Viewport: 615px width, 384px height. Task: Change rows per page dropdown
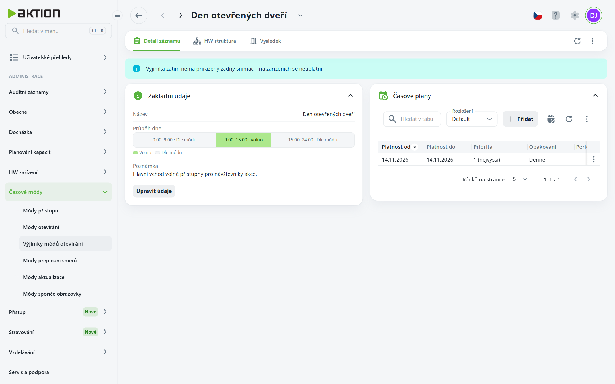[520, 179]
